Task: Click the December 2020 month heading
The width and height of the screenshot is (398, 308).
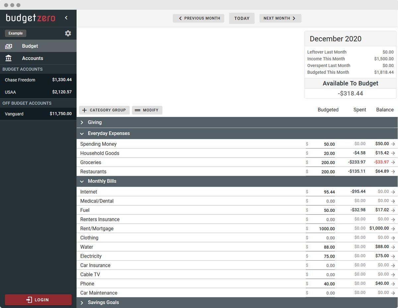Action: (336, 39)
